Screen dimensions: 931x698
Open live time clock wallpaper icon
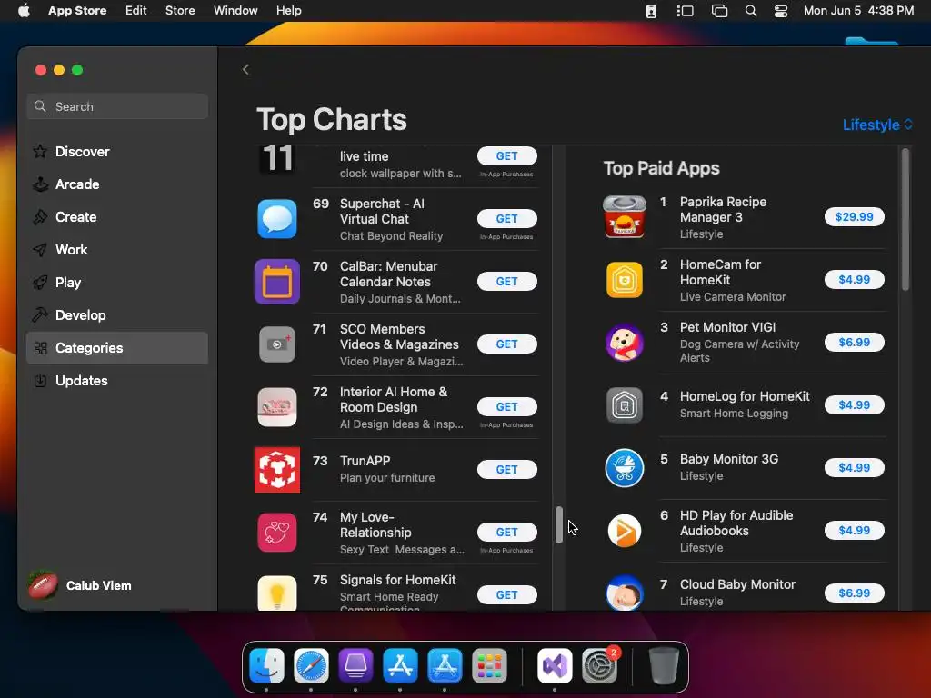tap(277, 159)
